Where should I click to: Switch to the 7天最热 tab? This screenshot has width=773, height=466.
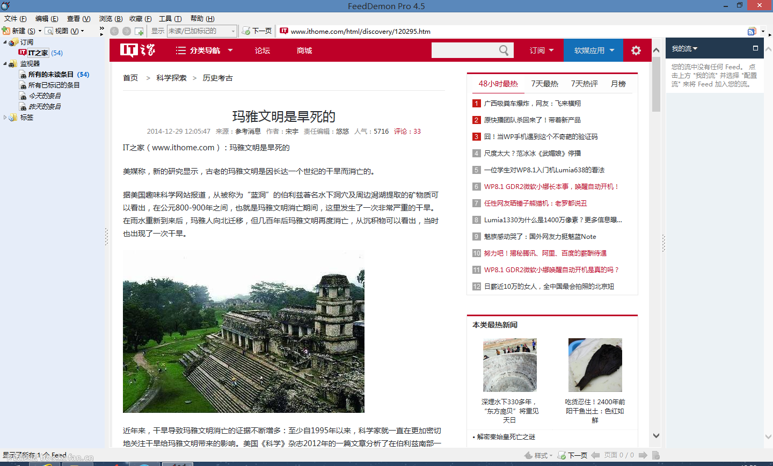(x=545, y=84)
